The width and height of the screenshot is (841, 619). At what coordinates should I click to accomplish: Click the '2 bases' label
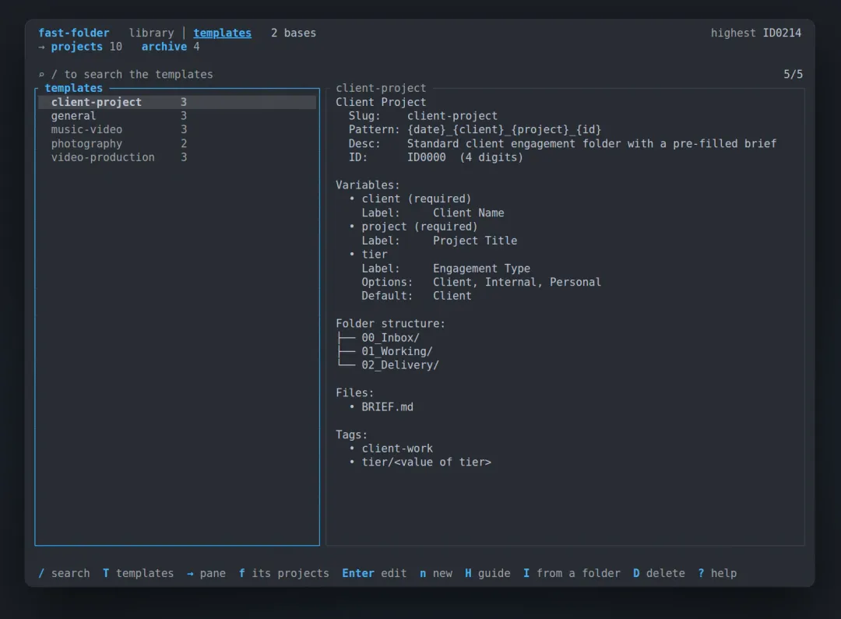point(294,33)
